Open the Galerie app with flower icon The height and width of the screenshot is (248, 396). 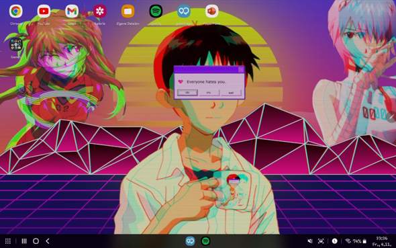(x=100, y=11)
